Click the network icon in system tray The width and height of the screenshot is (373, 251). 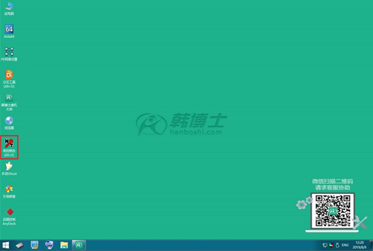point(325,246)
